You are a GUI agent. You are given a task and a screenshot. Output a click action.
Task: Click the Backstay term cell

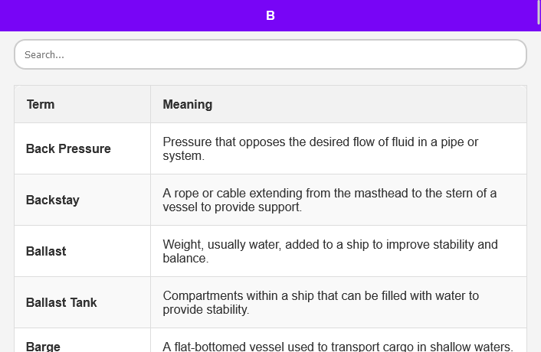point(53,200)
